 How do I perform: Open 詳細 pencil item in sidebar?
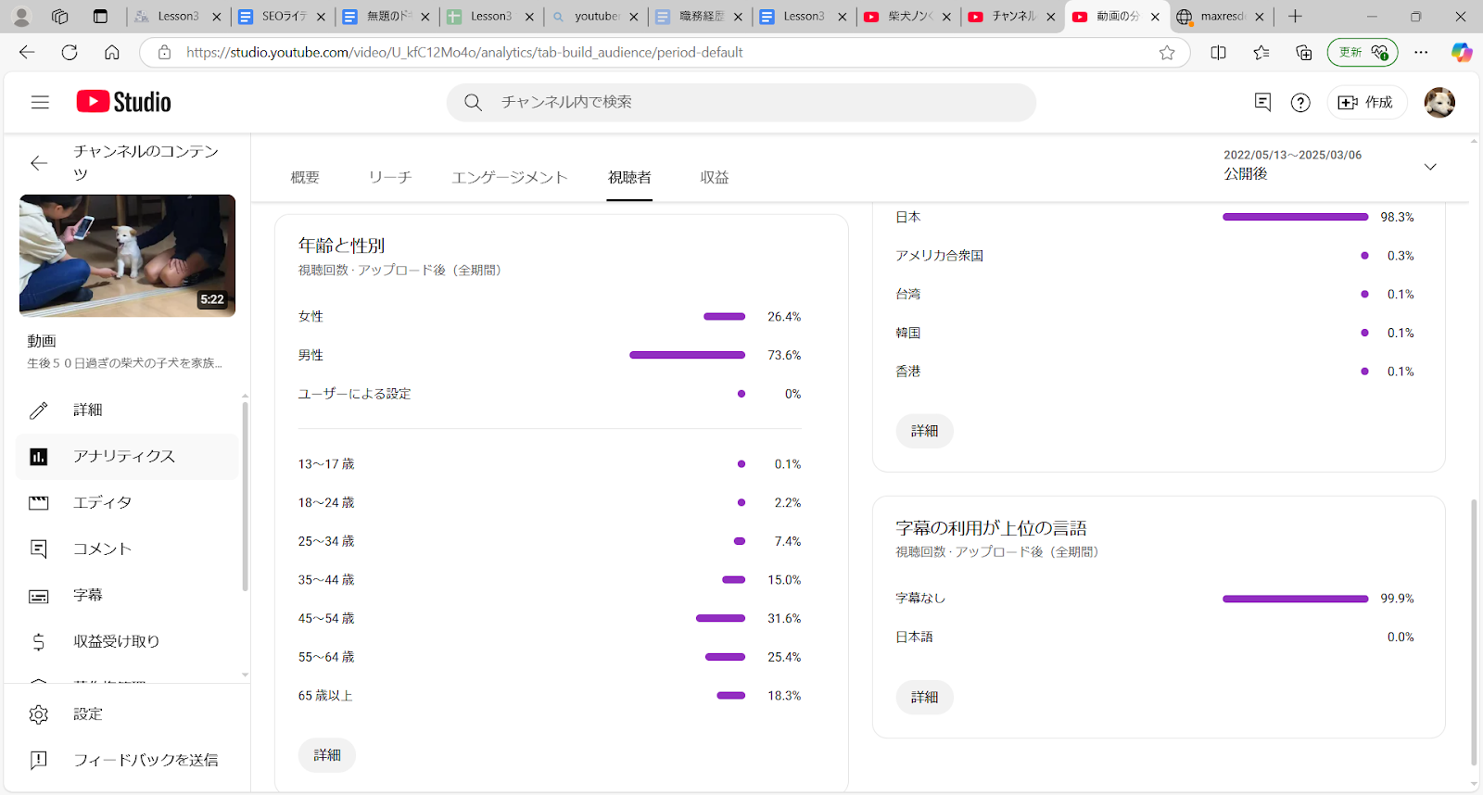click(x=127, y=410)
